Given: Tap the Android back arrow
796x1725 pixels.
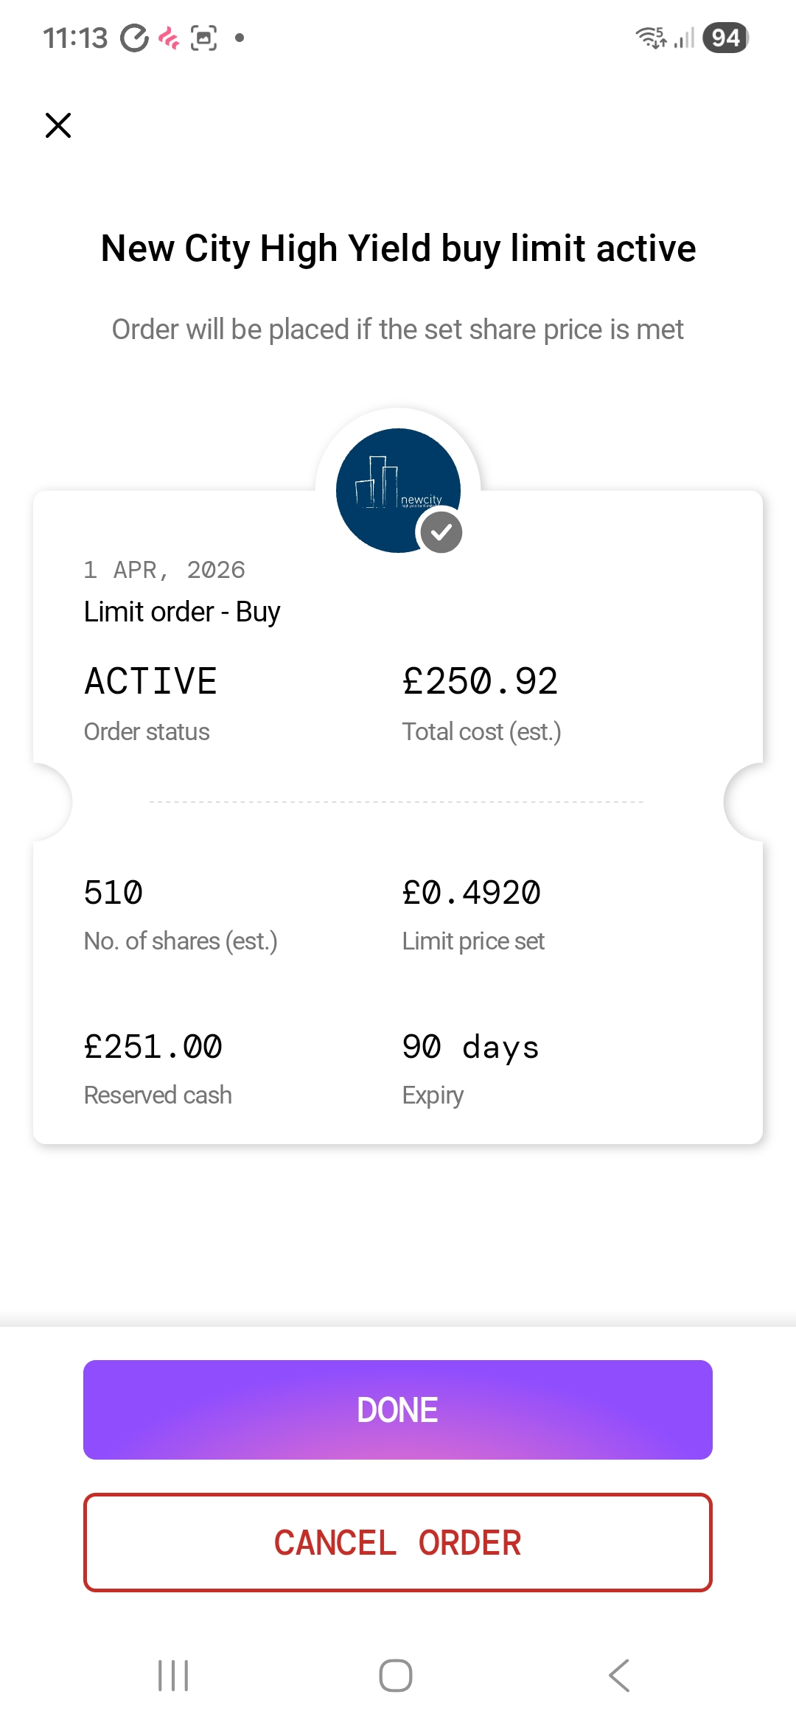Looking at the screenshot, I should 619,1676.
